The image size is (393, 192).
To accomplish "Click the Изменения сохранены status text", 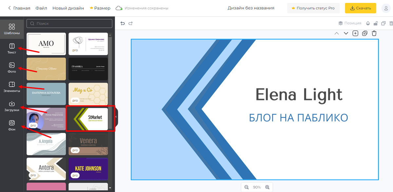I will click(x=146, y=8).
